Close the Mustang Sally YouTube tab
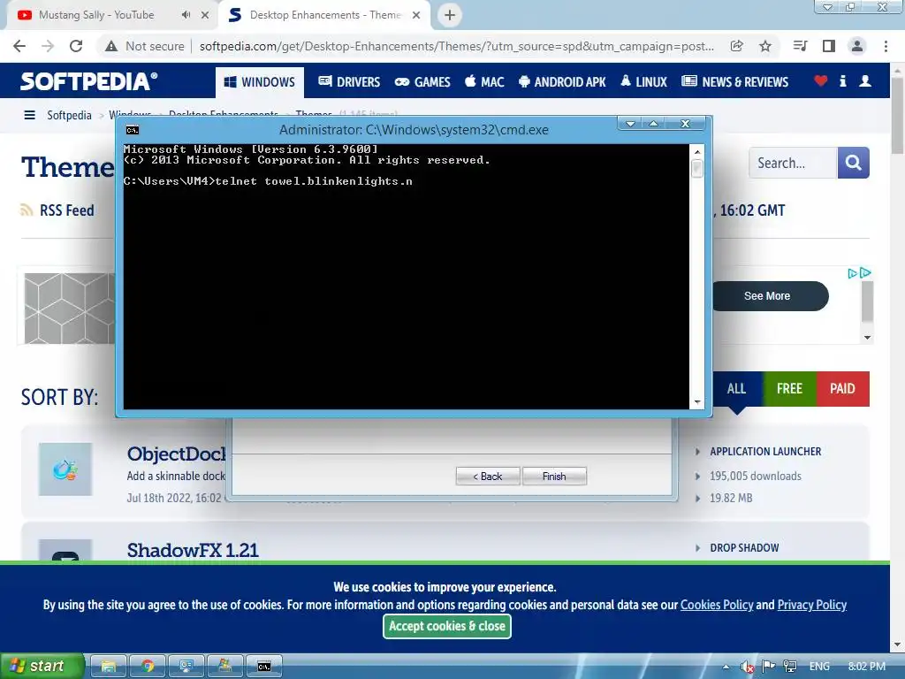Image resolution: width=905 pixels, height=679 pixels. (205, 15)
